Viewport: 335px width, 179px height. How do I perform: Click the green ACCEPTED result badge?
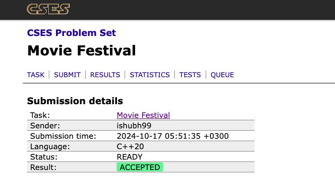[x=140, y=167]
